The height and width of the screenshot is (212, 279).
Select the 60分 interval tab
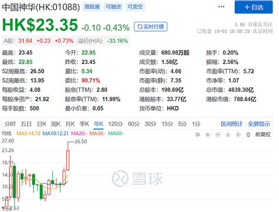pos(134,124)
